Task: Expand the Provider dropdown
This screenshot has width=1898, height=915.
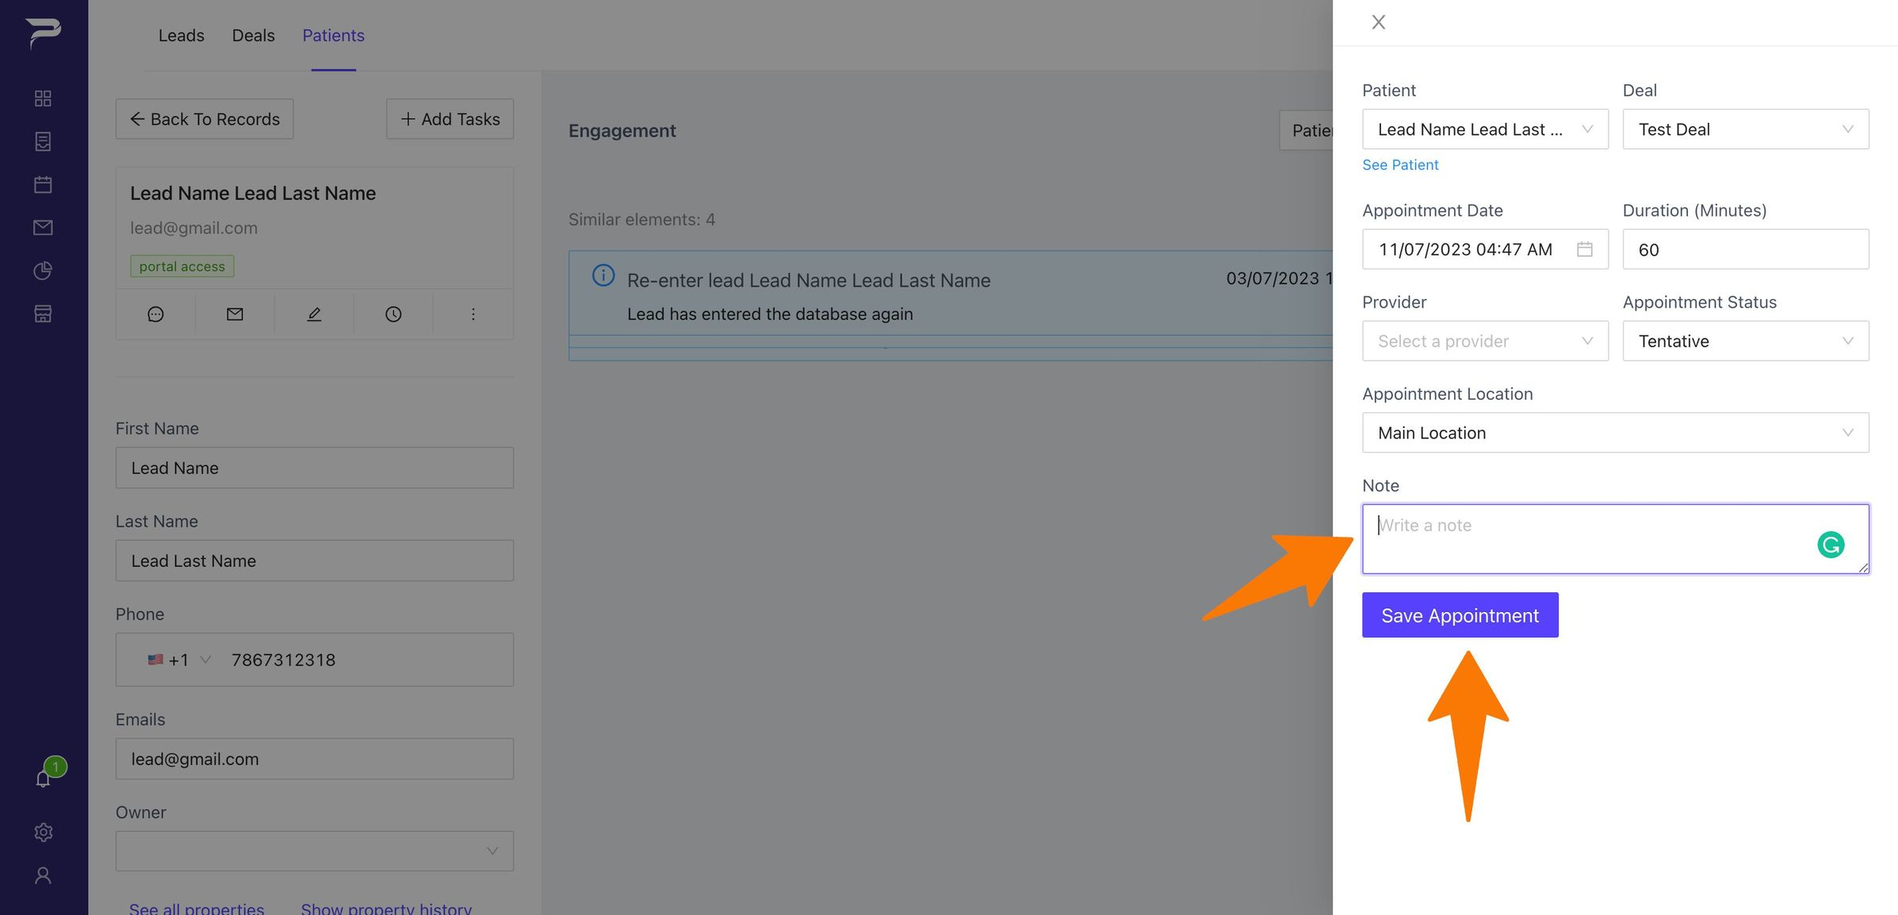Action: [1485, 341]
